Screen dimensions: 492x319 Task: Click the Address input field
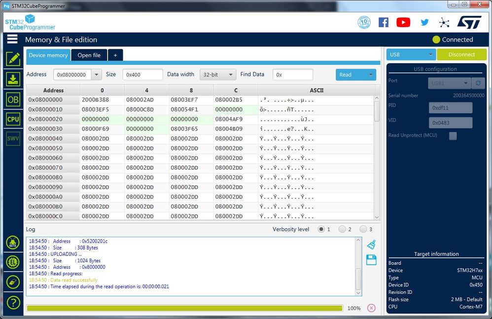point(72,74)
